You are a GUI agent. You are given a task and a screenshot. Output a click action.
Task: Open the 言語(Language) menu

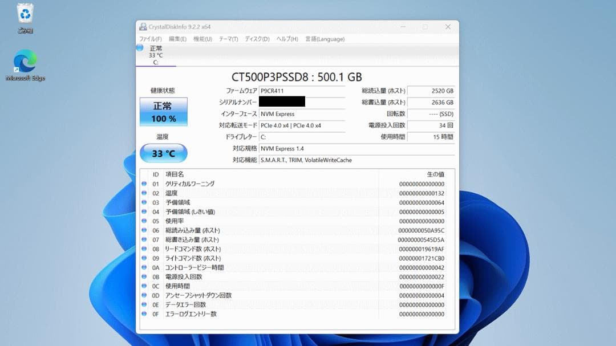click(x=325, y=39)
